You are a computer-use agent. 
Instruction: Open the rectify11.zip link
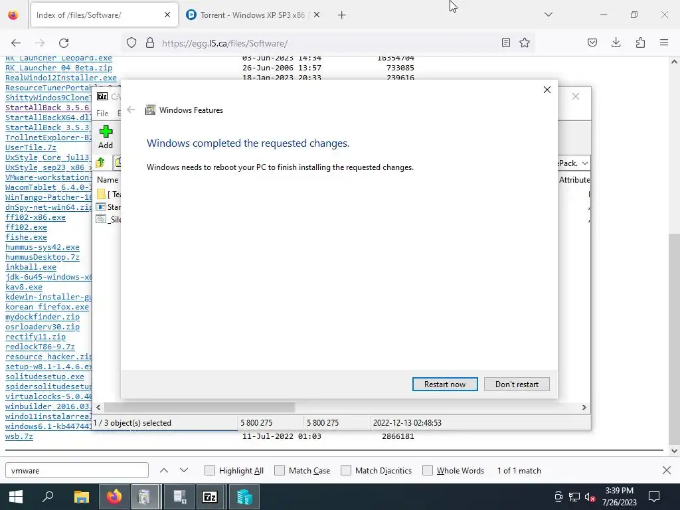pyautogui.click(x=35, y=337)
